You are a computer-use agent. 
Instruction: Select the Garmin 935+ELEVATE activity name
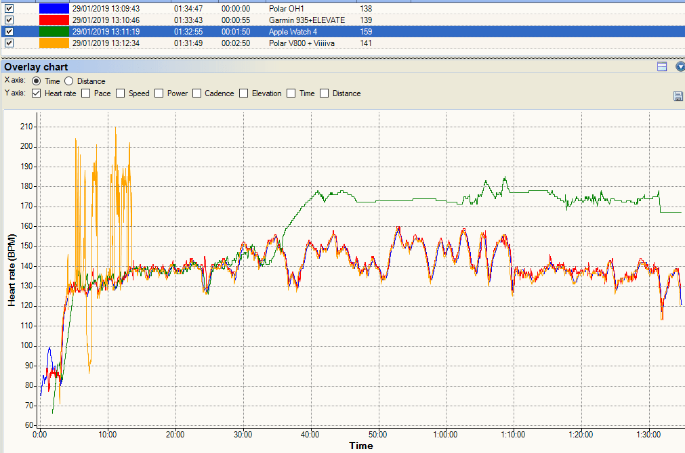(x=307, y=20)
